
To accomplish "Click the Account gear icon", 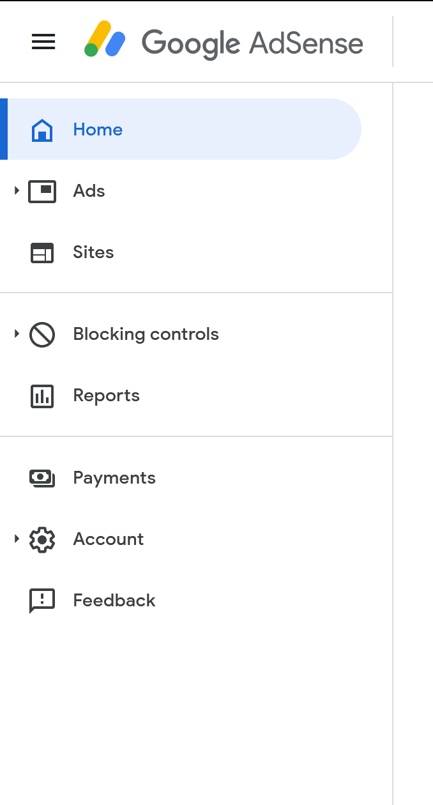I will pyautogui.click(x=42, y=540).
